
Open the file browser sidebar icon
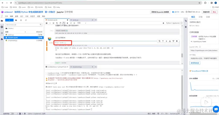[2, 21]
